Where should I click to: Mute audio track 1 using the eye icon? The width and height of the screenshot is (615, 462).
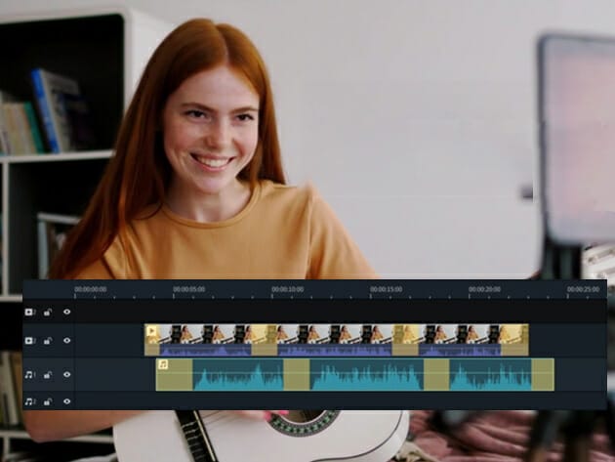tap(67, 374)
